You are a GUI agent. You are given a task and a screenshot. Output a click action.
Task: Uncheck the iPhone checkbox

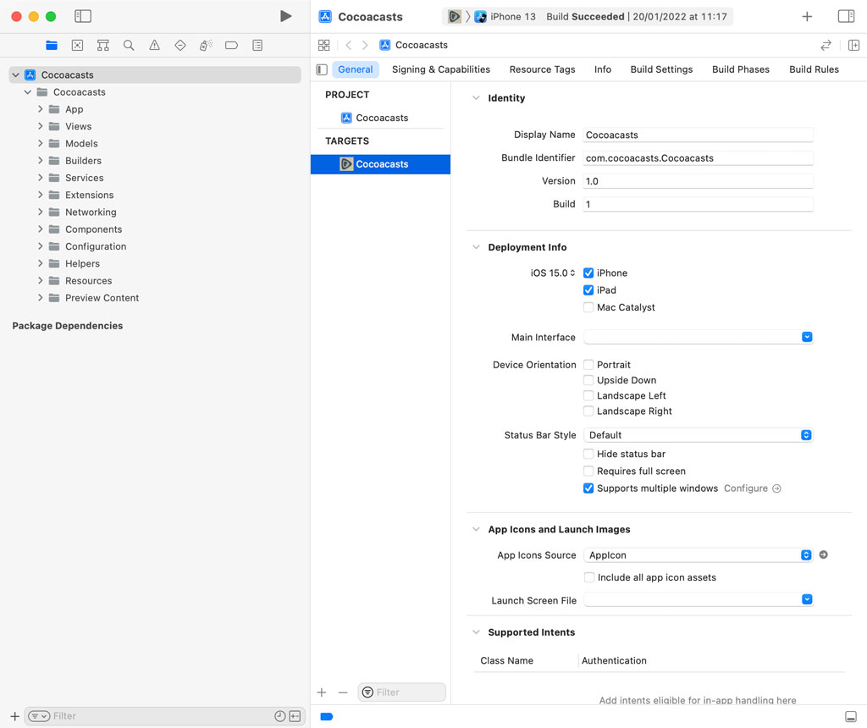(588, 273)
